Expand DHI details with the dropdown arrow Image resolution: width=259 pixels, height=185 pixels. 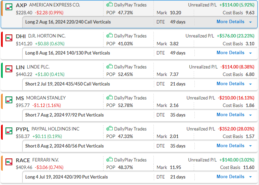tap(250, 53)
